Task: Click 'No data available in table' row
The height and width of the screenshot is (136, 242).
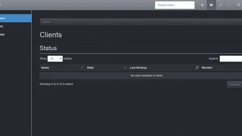Action: pos(141,76)
